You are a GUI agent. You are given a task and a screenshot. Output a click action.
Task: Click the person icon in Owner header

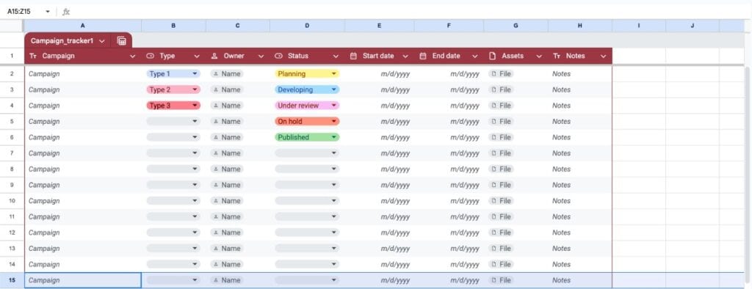click(214, 56)
